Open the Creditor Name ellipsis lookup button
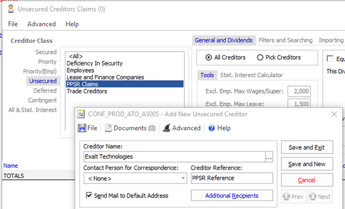Image resolution: width=345 pixels, height=209 pixels. 269,157
